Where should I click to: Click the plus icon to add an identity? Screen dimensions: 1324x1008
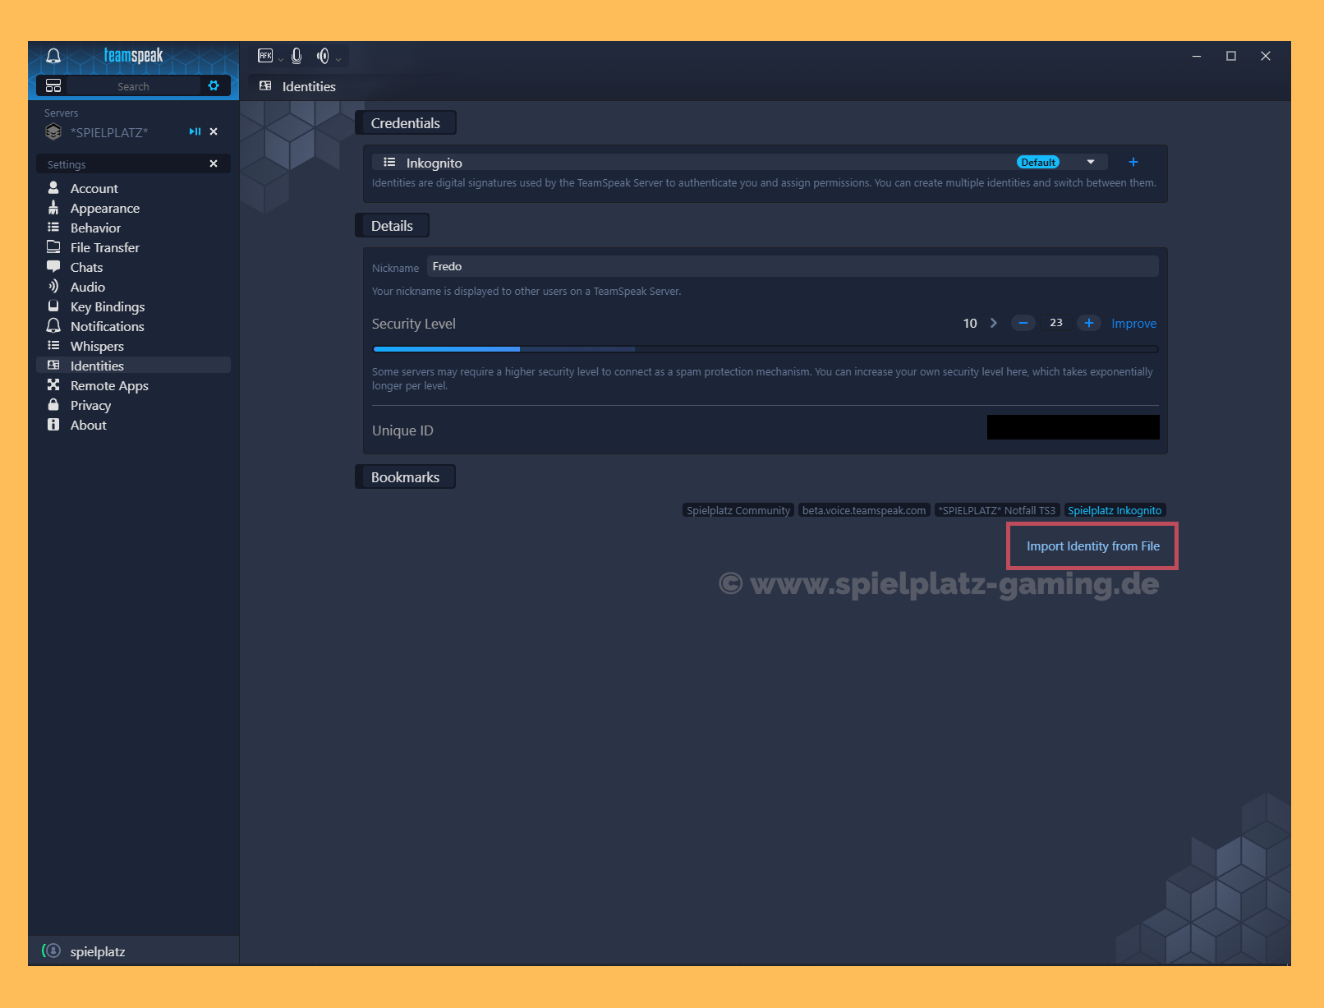click(1133, 162)
